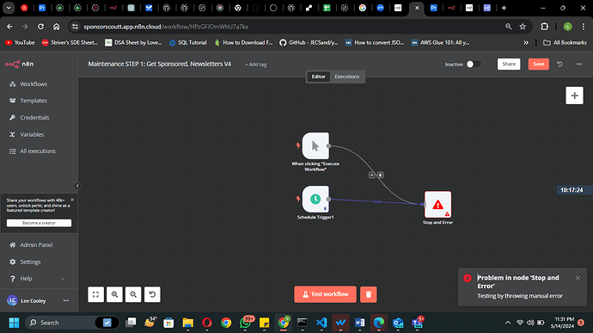Collapse the left sidebar with chevron

77,186
